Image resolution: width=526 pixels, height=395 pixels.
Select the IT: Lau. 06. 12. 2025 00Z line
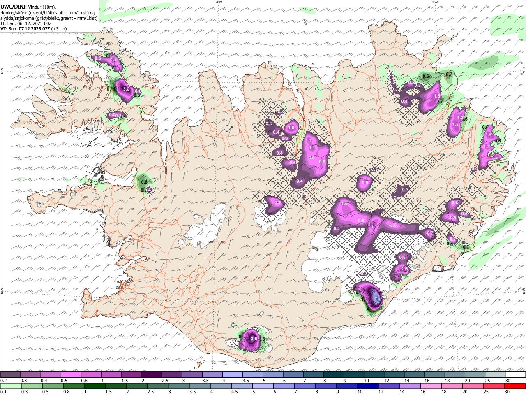(26, 23)
